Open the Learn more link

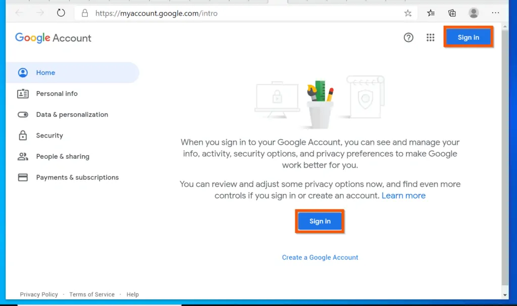pyautogui.click(x=403, y=196)
